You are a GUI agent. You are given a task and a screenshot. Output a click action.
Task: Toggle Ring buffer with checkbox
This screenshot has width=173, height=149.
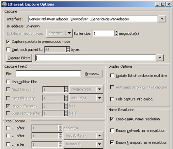(x=8, y=106)
